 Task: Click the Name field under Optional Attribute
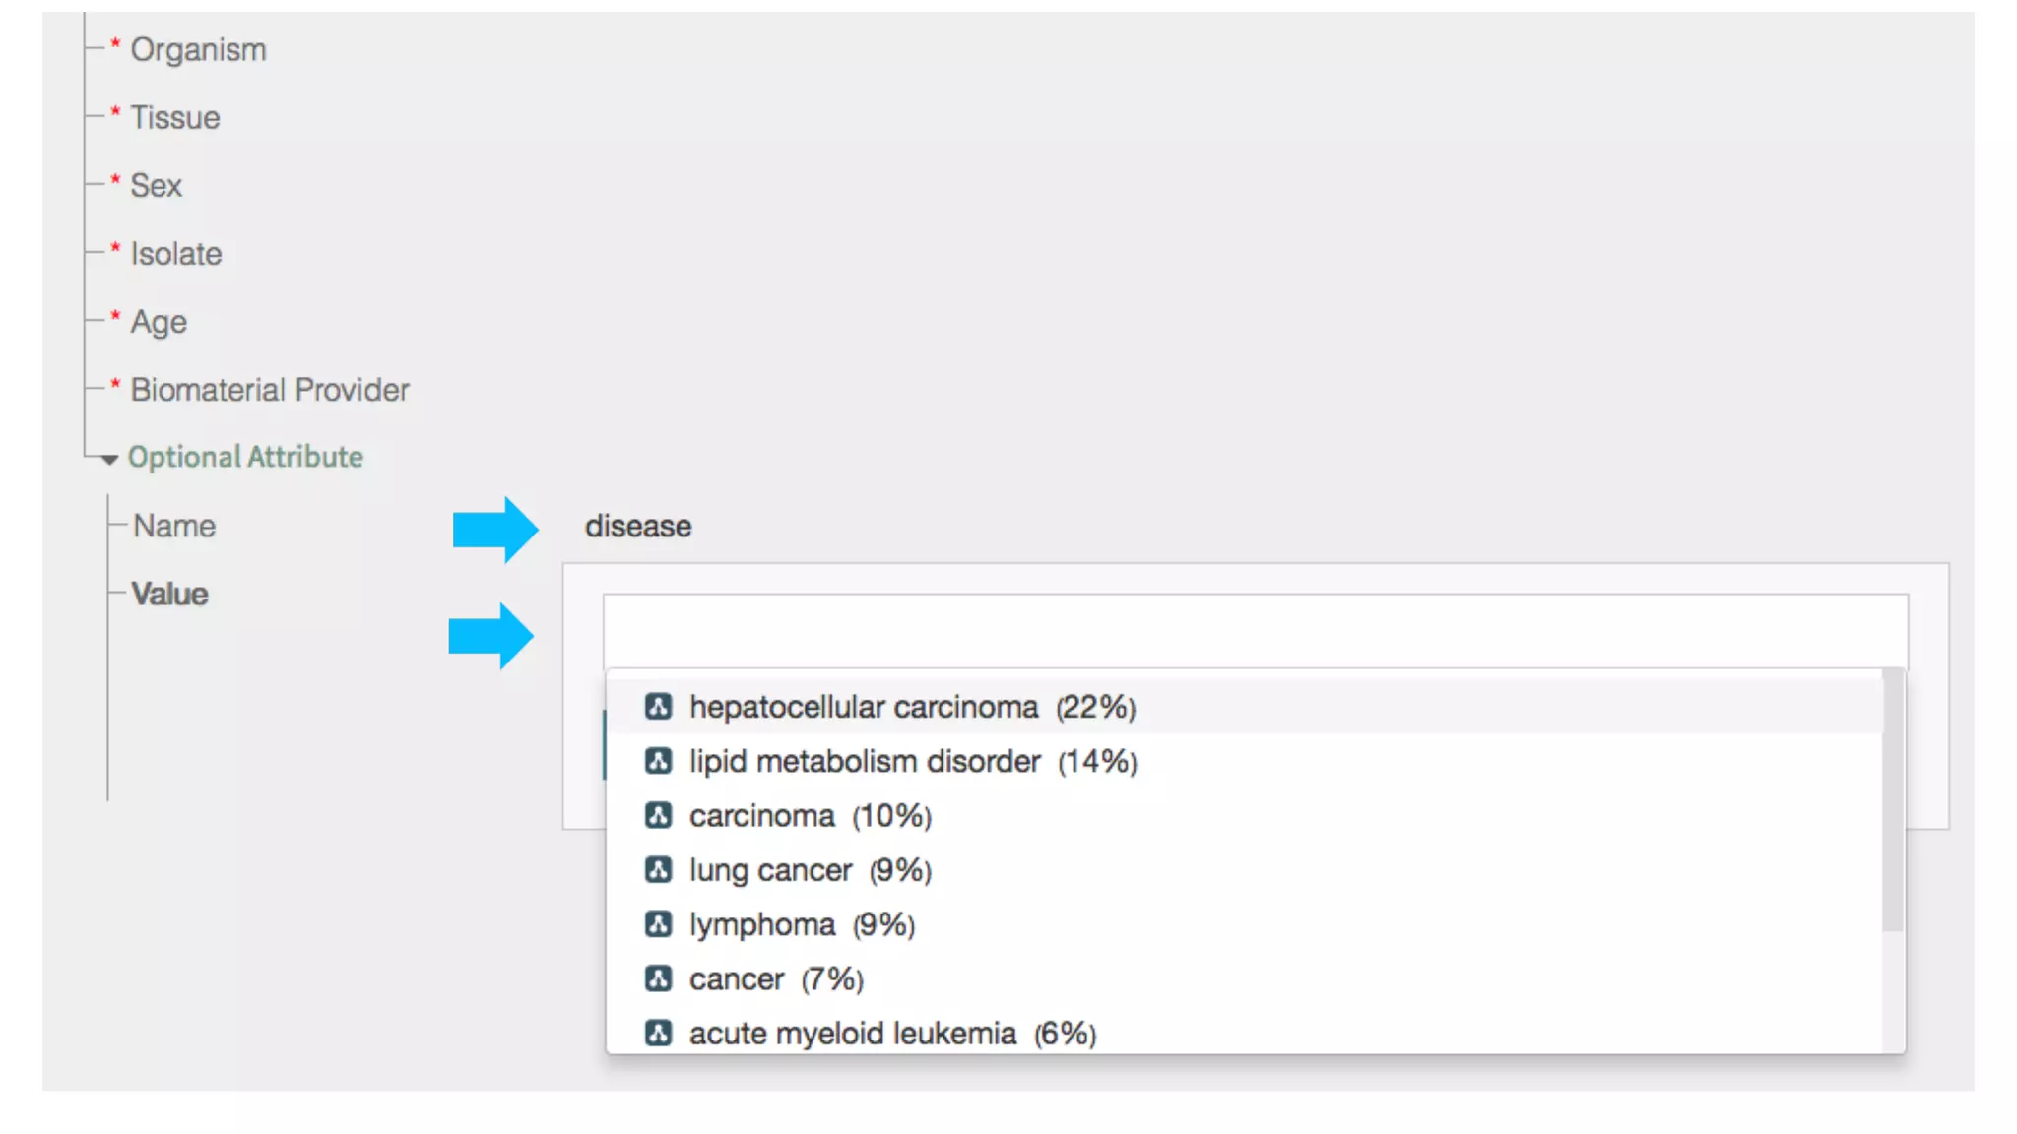point(174,526)
